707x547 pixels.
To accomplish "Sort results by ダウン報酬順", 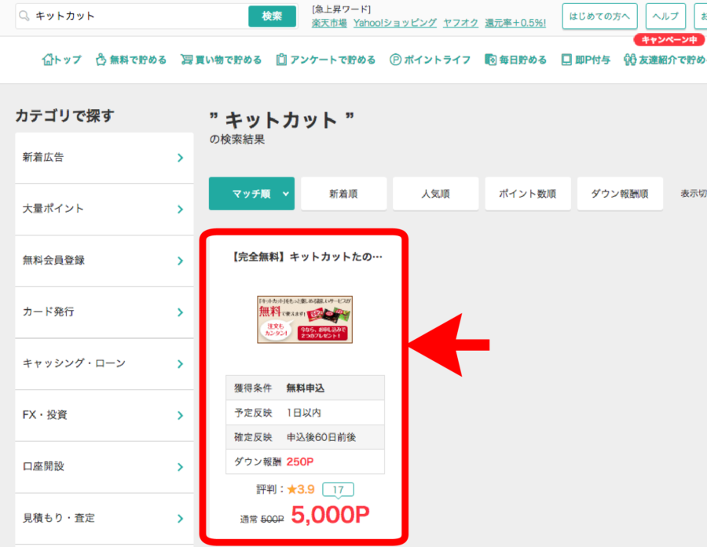I will (620, 194).
